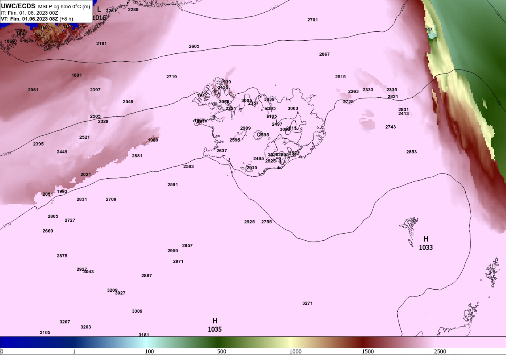Screen dimensions: 506x355
Task: Click the 2605 height value
Action: [x=194, y=46]
